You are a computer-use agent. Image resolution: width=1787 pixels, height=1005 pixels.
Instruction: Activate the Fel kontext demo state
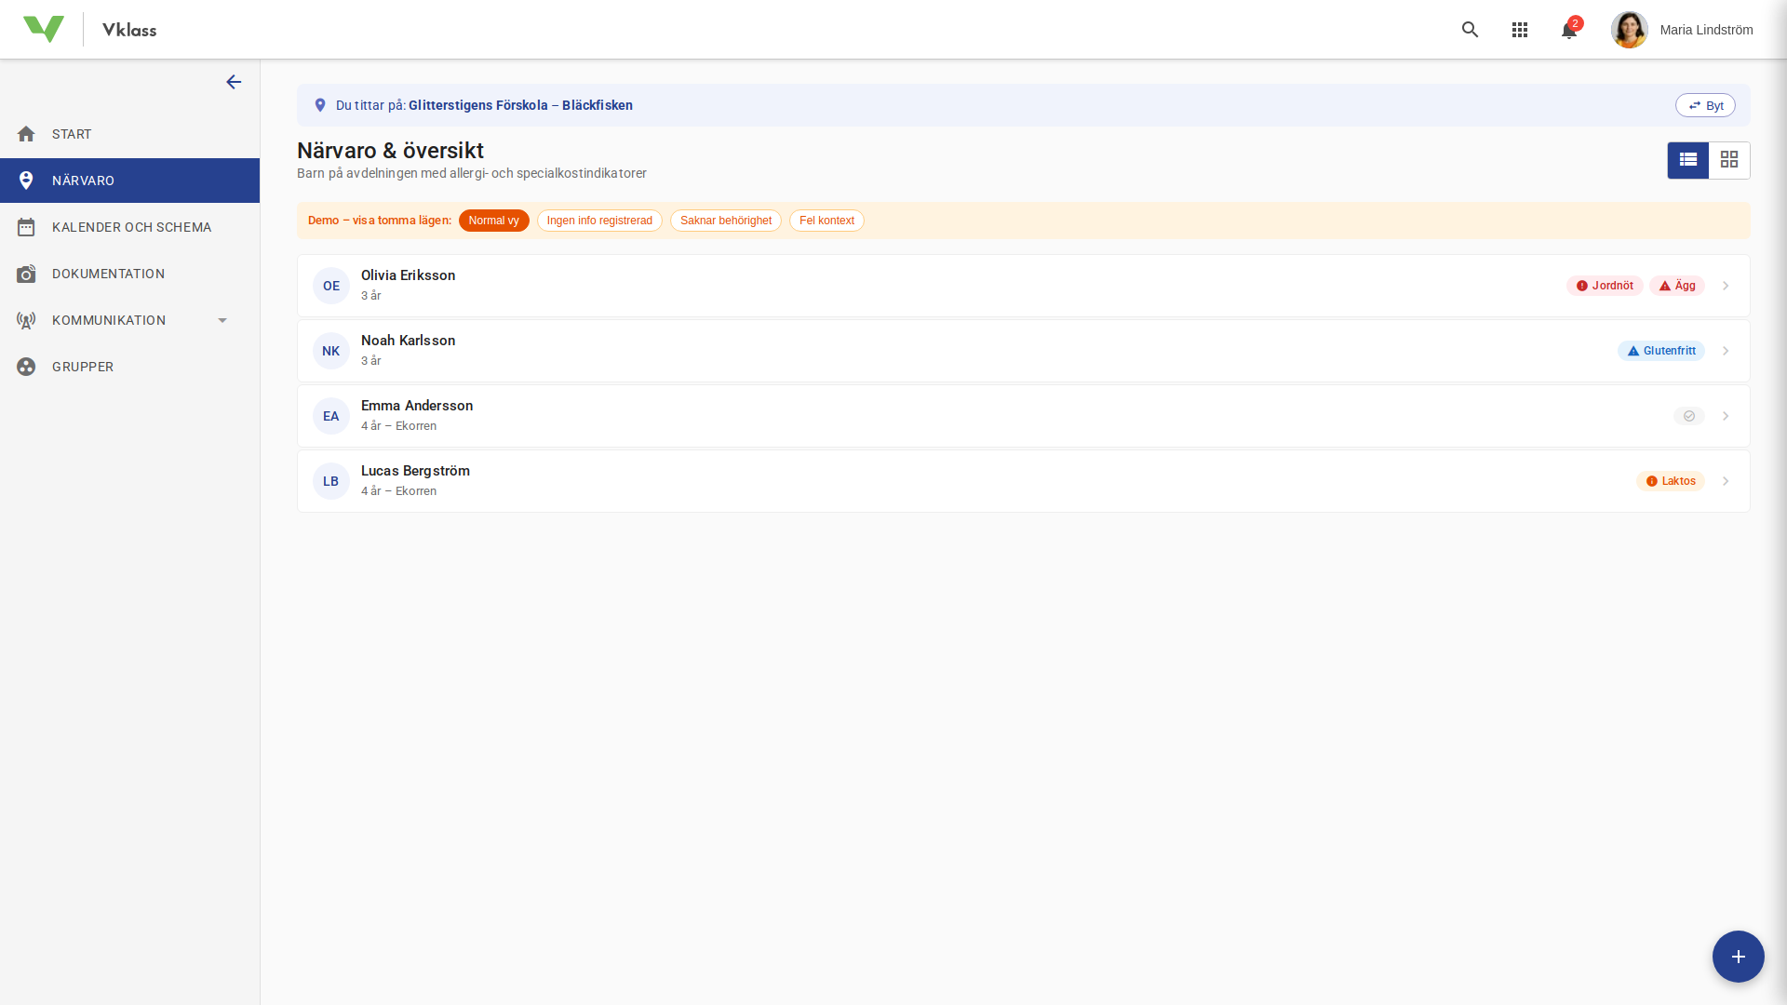tap(826, 221)
